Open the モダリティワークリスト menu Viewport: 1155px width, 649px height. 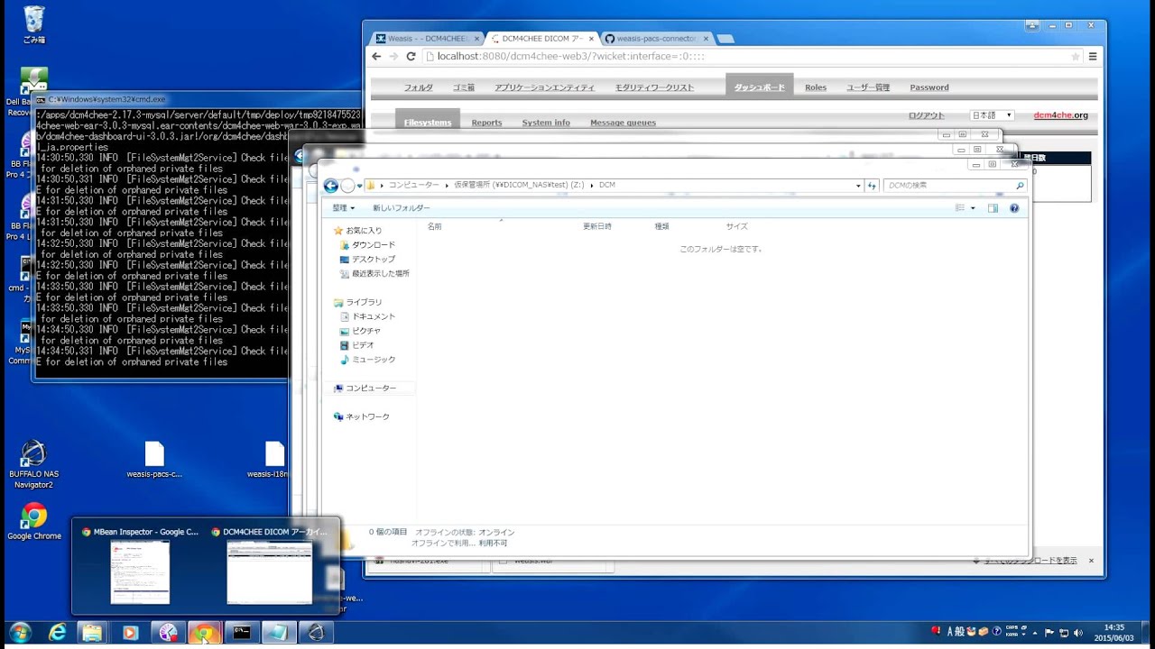pos(654,87)
